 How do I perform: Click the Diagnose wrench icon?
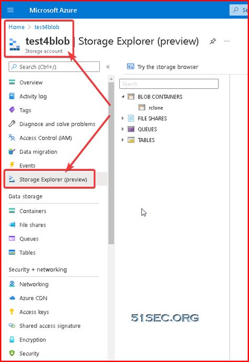[12, 124]
